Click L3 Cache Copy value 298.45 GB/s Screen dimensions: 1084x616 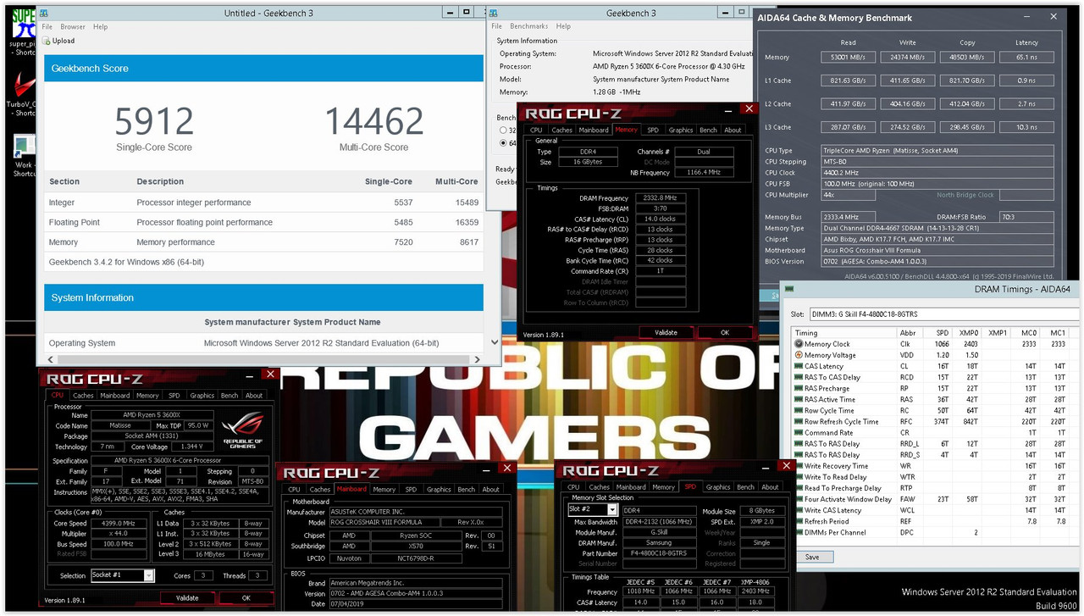pyautogui.click(x=967, y=127)
